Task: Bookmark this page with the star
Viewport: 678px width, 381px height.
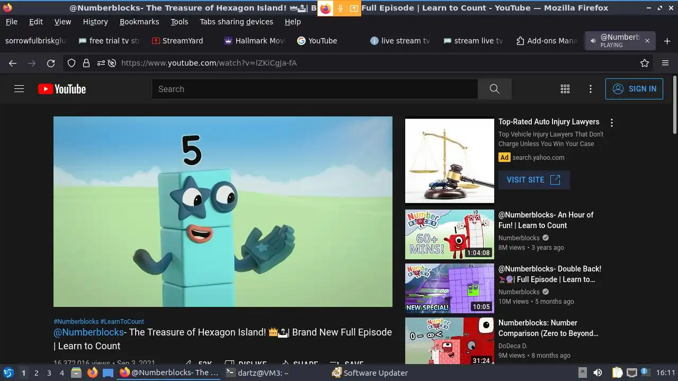Action: click(645, 63)
